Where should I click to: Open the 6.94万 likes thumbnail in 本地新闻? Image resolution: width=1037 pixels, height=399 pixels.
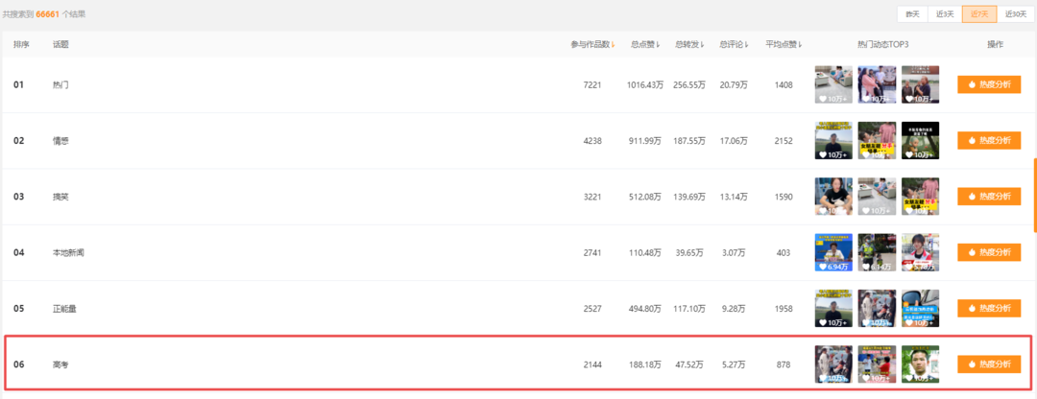coord(833,252)
